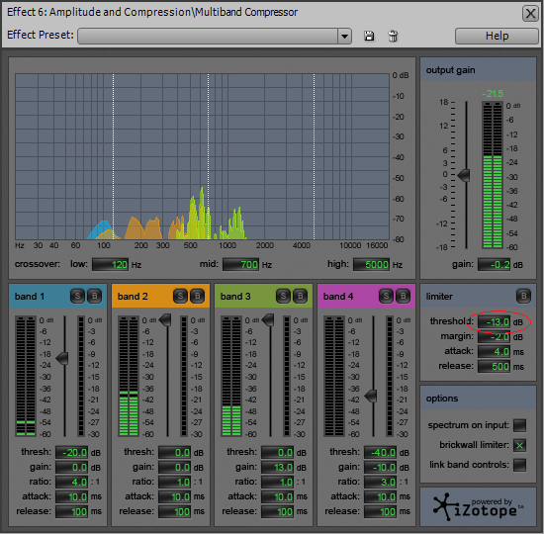Click band 4 attack 10.0 field
Screen dimensions: 544x534
(380, 496)
